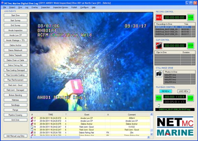Click the red REC record button

[x=159, y=17]
